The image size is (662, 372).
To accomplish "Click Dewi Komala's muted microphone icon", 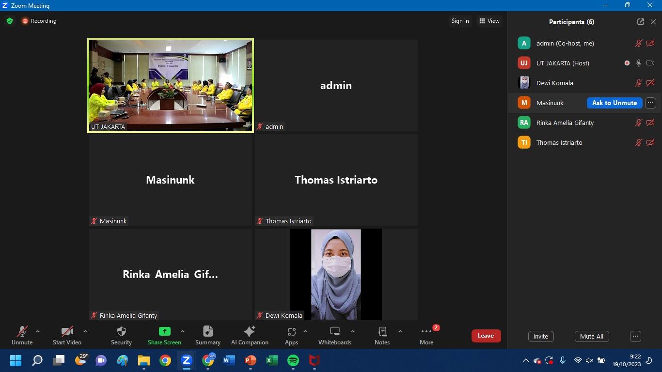I will point(639,83).
